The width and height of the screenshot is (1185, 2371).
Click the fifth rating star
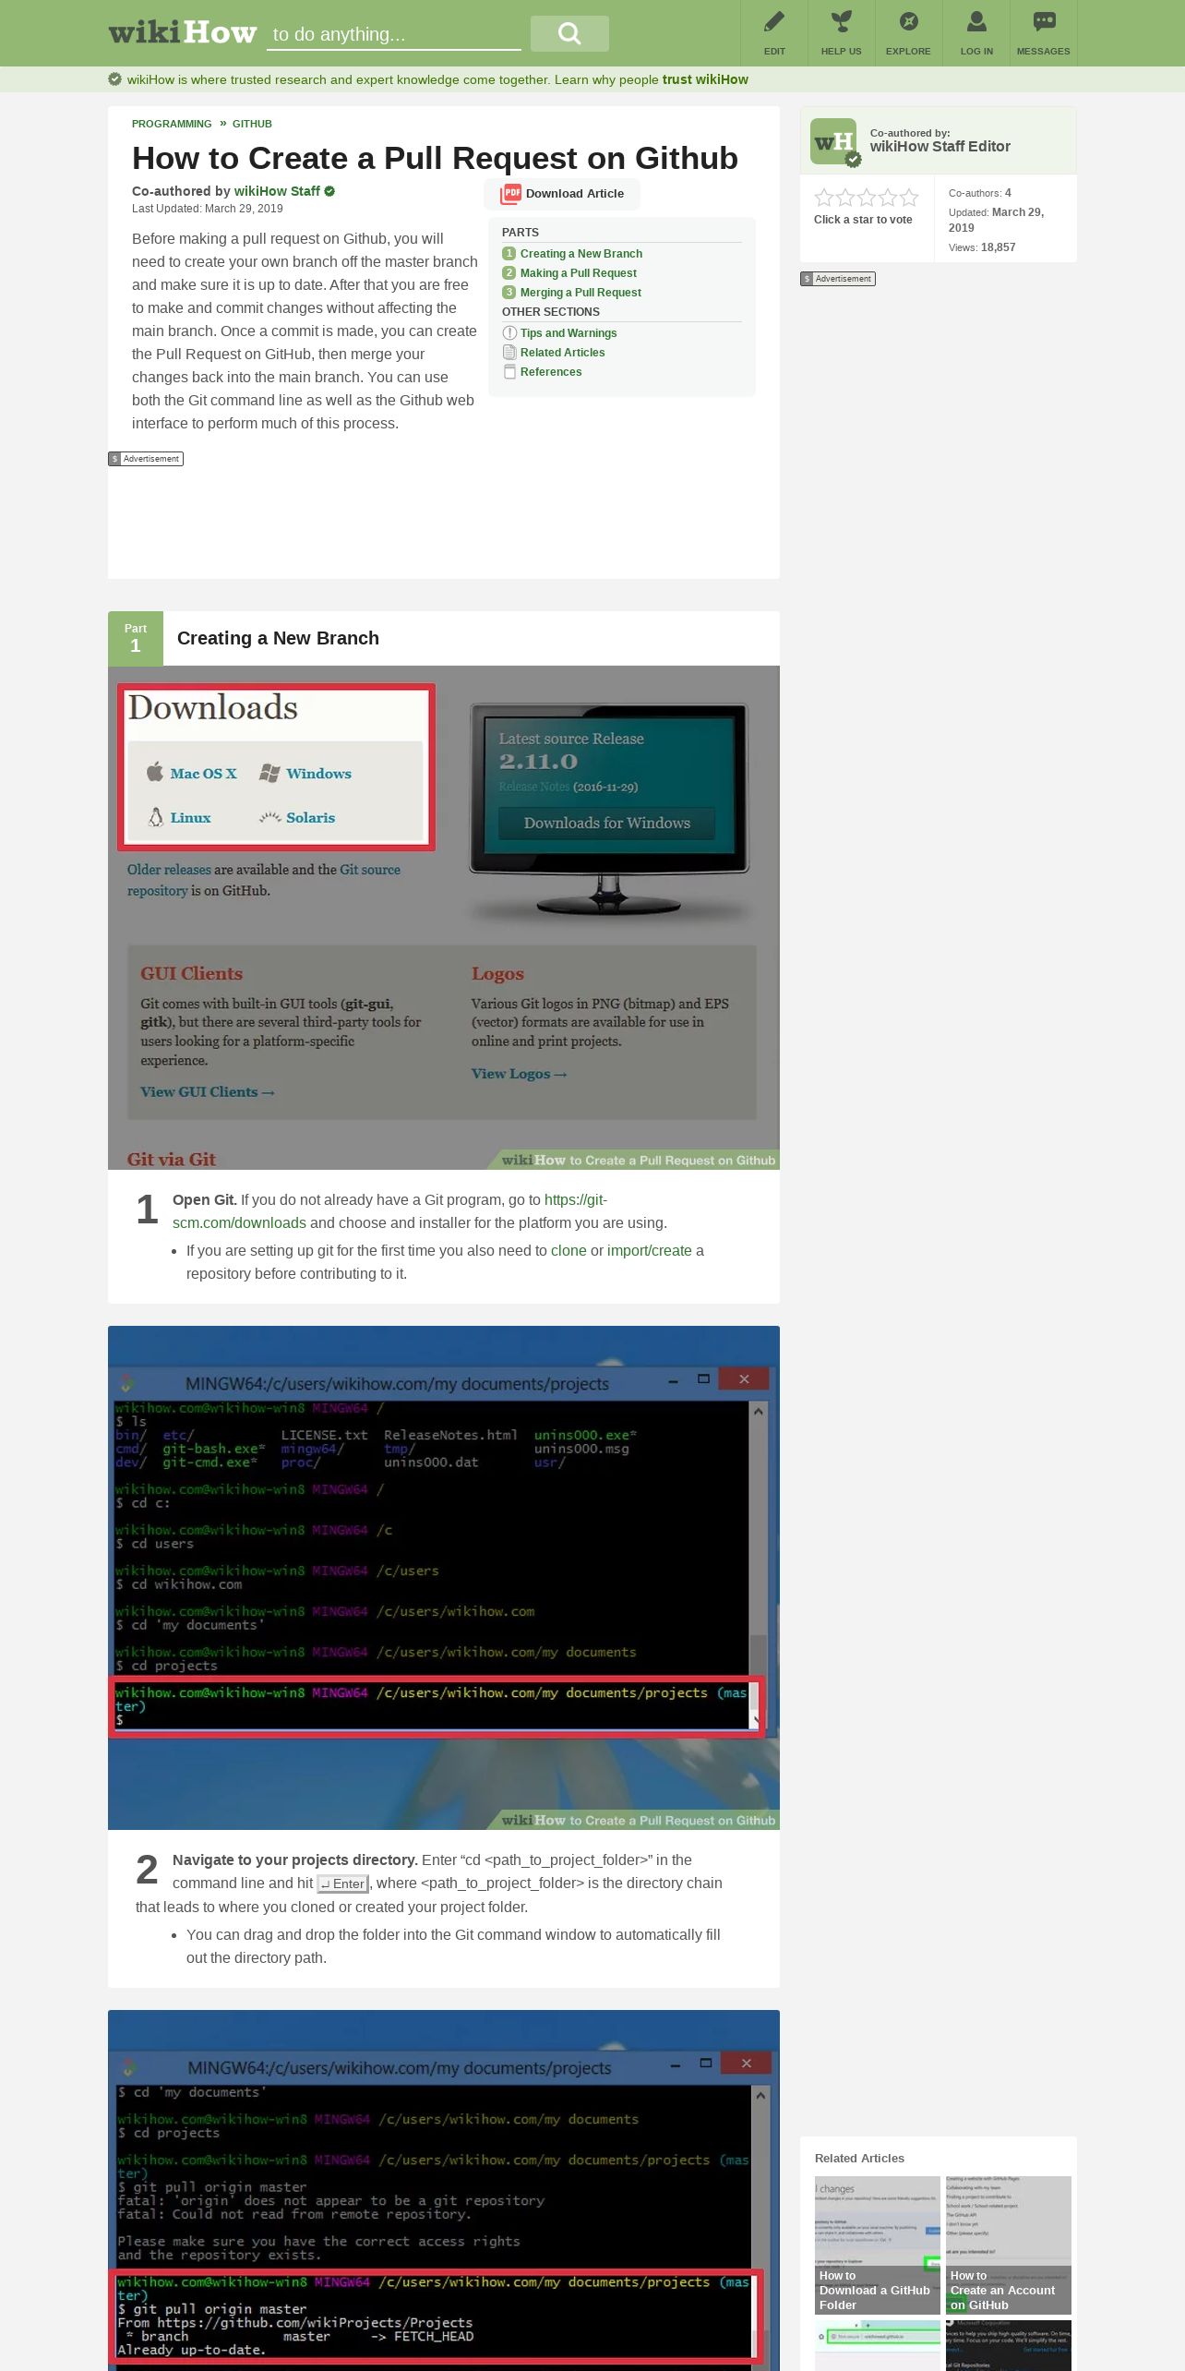tap(909, 197)
